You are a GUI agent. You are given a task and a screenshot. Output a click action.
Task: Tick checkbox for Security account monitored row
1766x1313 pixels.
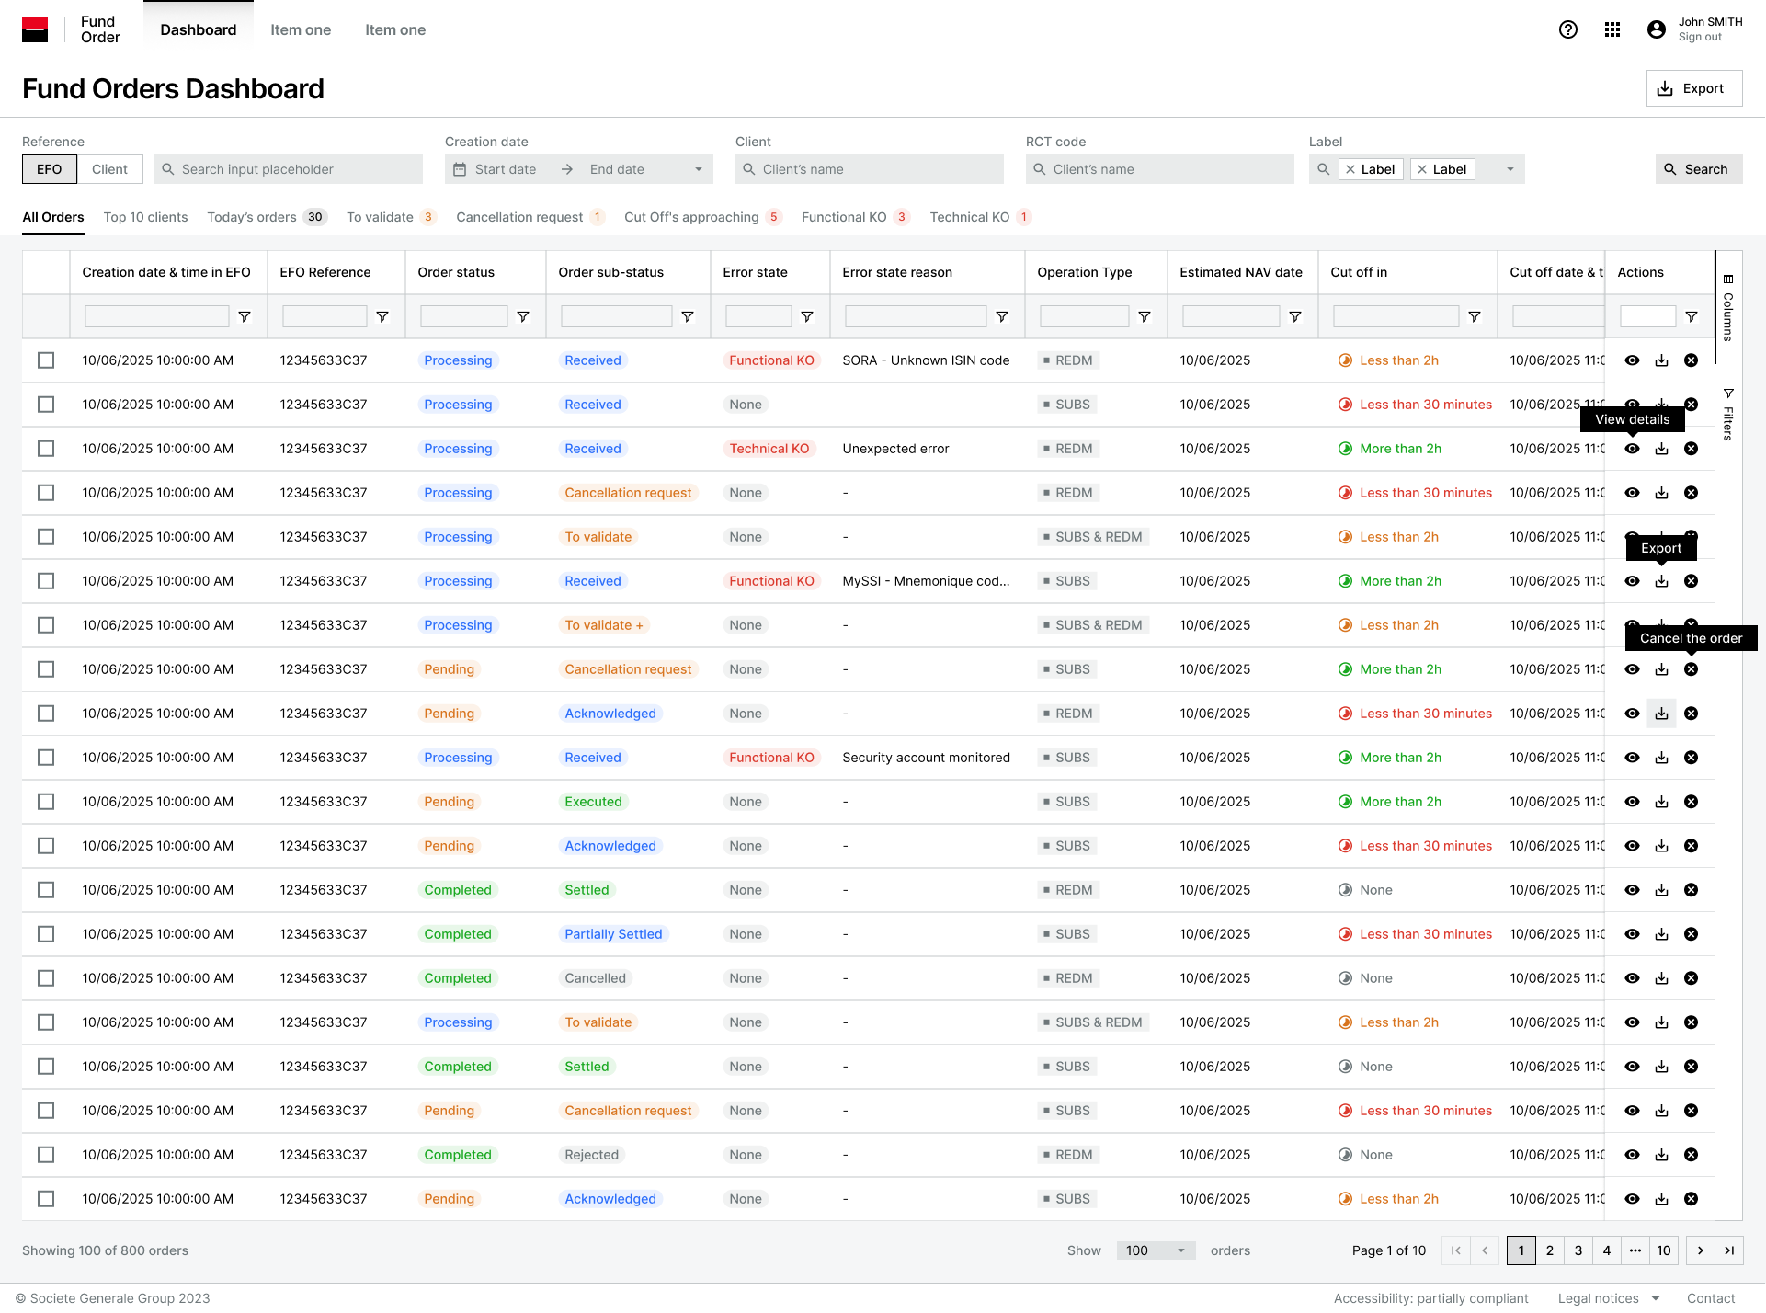point(46,758)
